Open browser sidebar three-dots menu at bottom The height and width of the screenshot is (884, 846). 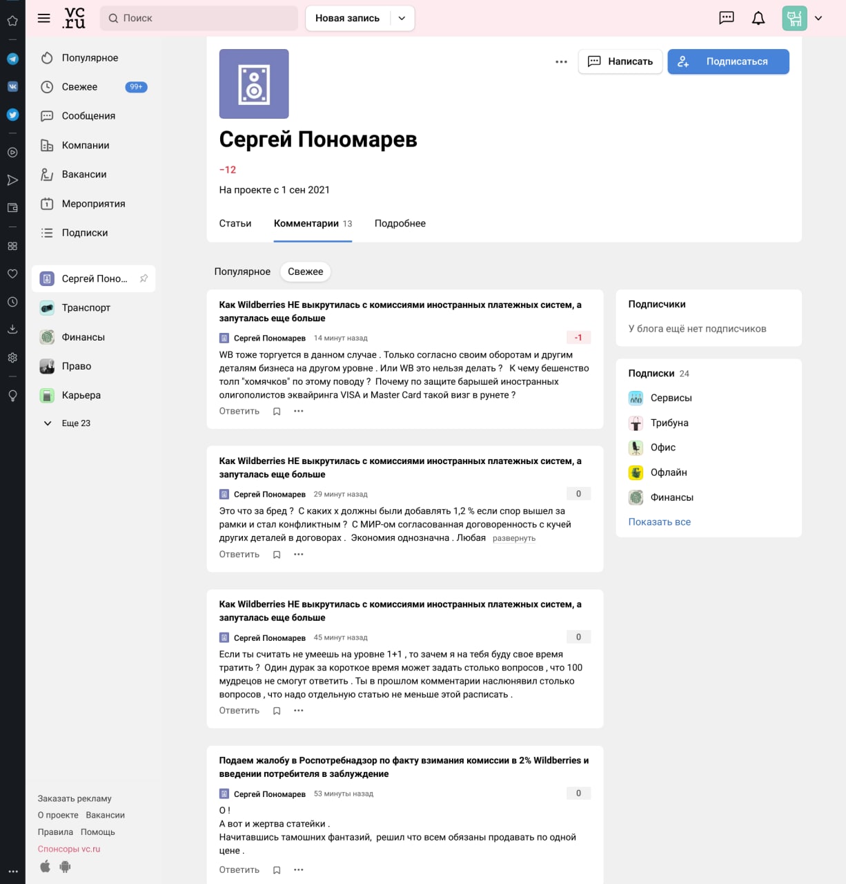pos(12,872)
